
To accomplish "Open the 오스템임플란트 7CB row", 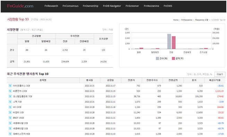I will pyautogui.click(x=116, y=97).
